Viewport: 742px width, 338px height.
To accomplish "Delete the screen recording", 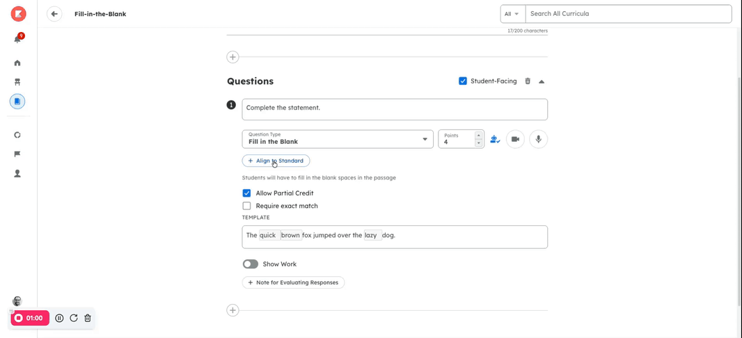I will (x=88, y=318).
